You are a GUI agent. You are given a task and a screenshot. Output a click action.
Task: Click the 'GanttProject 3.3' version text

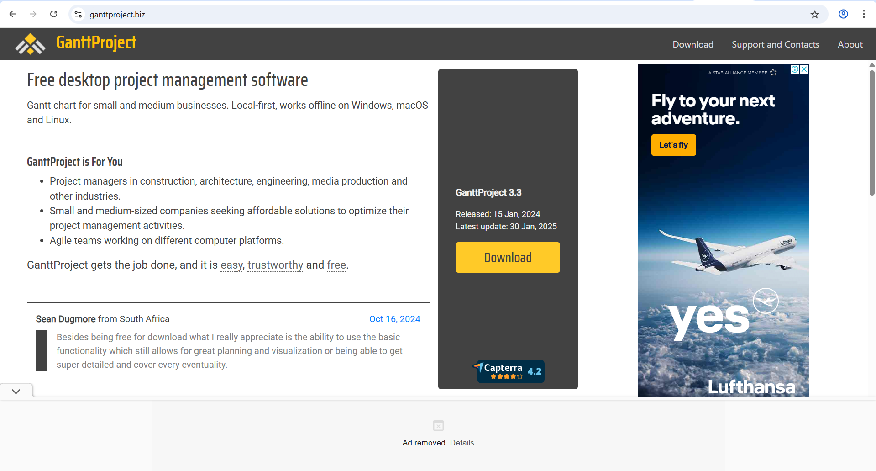(488, 192)
